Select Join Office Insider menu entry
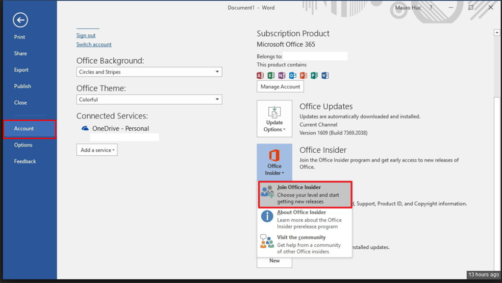The height and width of the screenshot is (283, 502). (x=305, y=194)
